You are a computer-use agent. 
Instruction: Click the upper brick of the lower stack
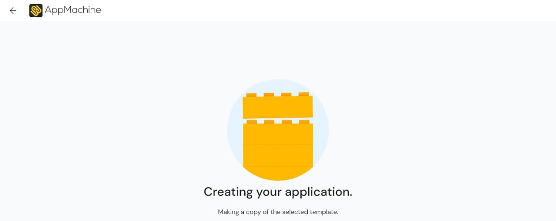tap(278, 134)
